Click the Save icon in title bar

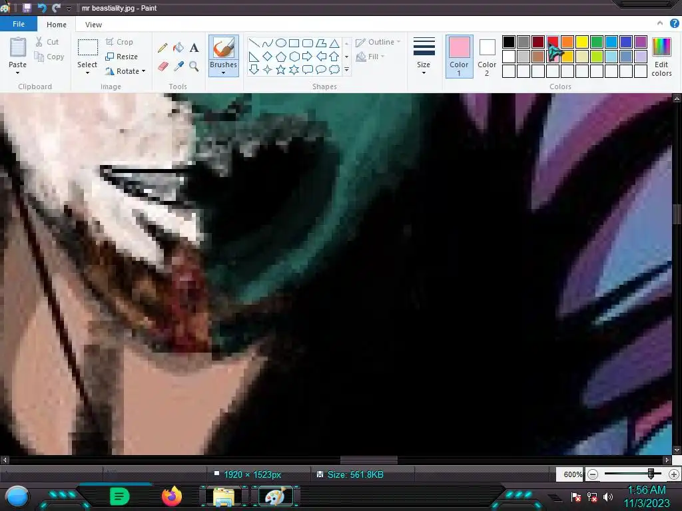(27, 8)
